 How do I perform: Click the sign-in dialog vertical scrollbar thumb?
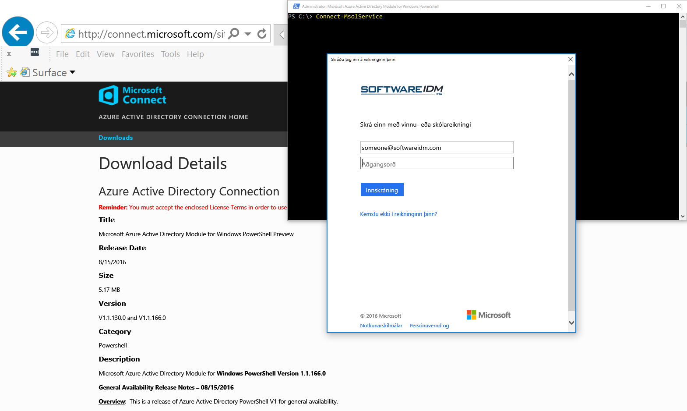point(571,195)
